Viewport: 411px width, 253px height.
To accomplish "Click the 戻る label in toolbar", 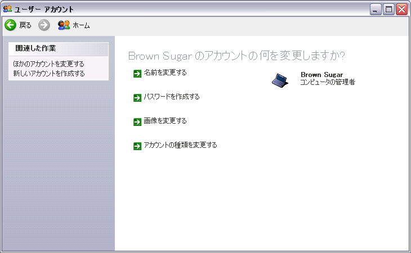I will (x=25, y=25).
